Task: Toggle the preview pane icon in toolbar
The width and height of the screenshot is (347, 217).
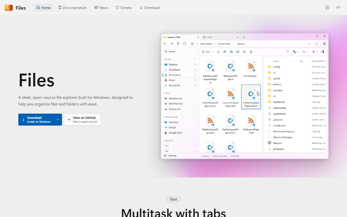Action: pyautogui.click(x=323, y=52)
